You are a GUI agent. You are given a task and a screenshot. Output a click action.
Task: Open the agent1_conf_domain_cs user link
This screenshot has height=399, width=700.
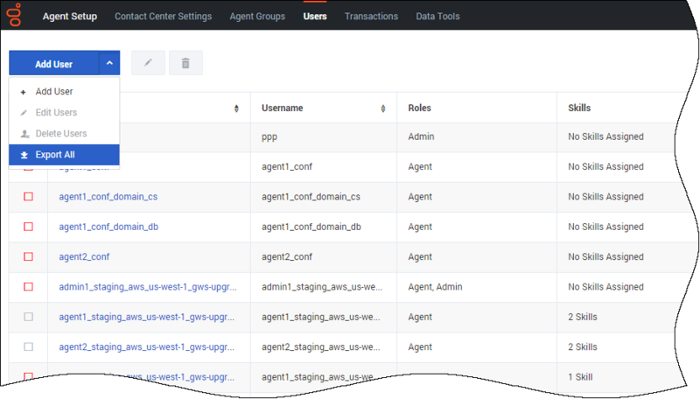(x=108, y=197)
